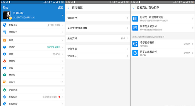Select the 智能手环 menu item
This screenshot has height=106, width=196.
tap(72, 56)
